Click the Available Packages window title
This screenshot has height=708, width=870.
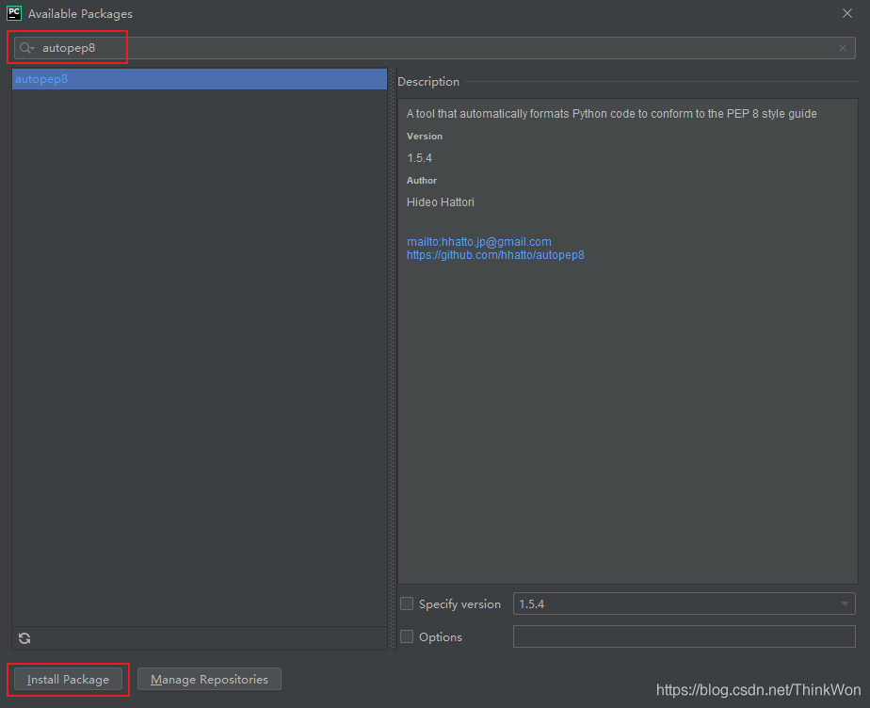(80, 14)
